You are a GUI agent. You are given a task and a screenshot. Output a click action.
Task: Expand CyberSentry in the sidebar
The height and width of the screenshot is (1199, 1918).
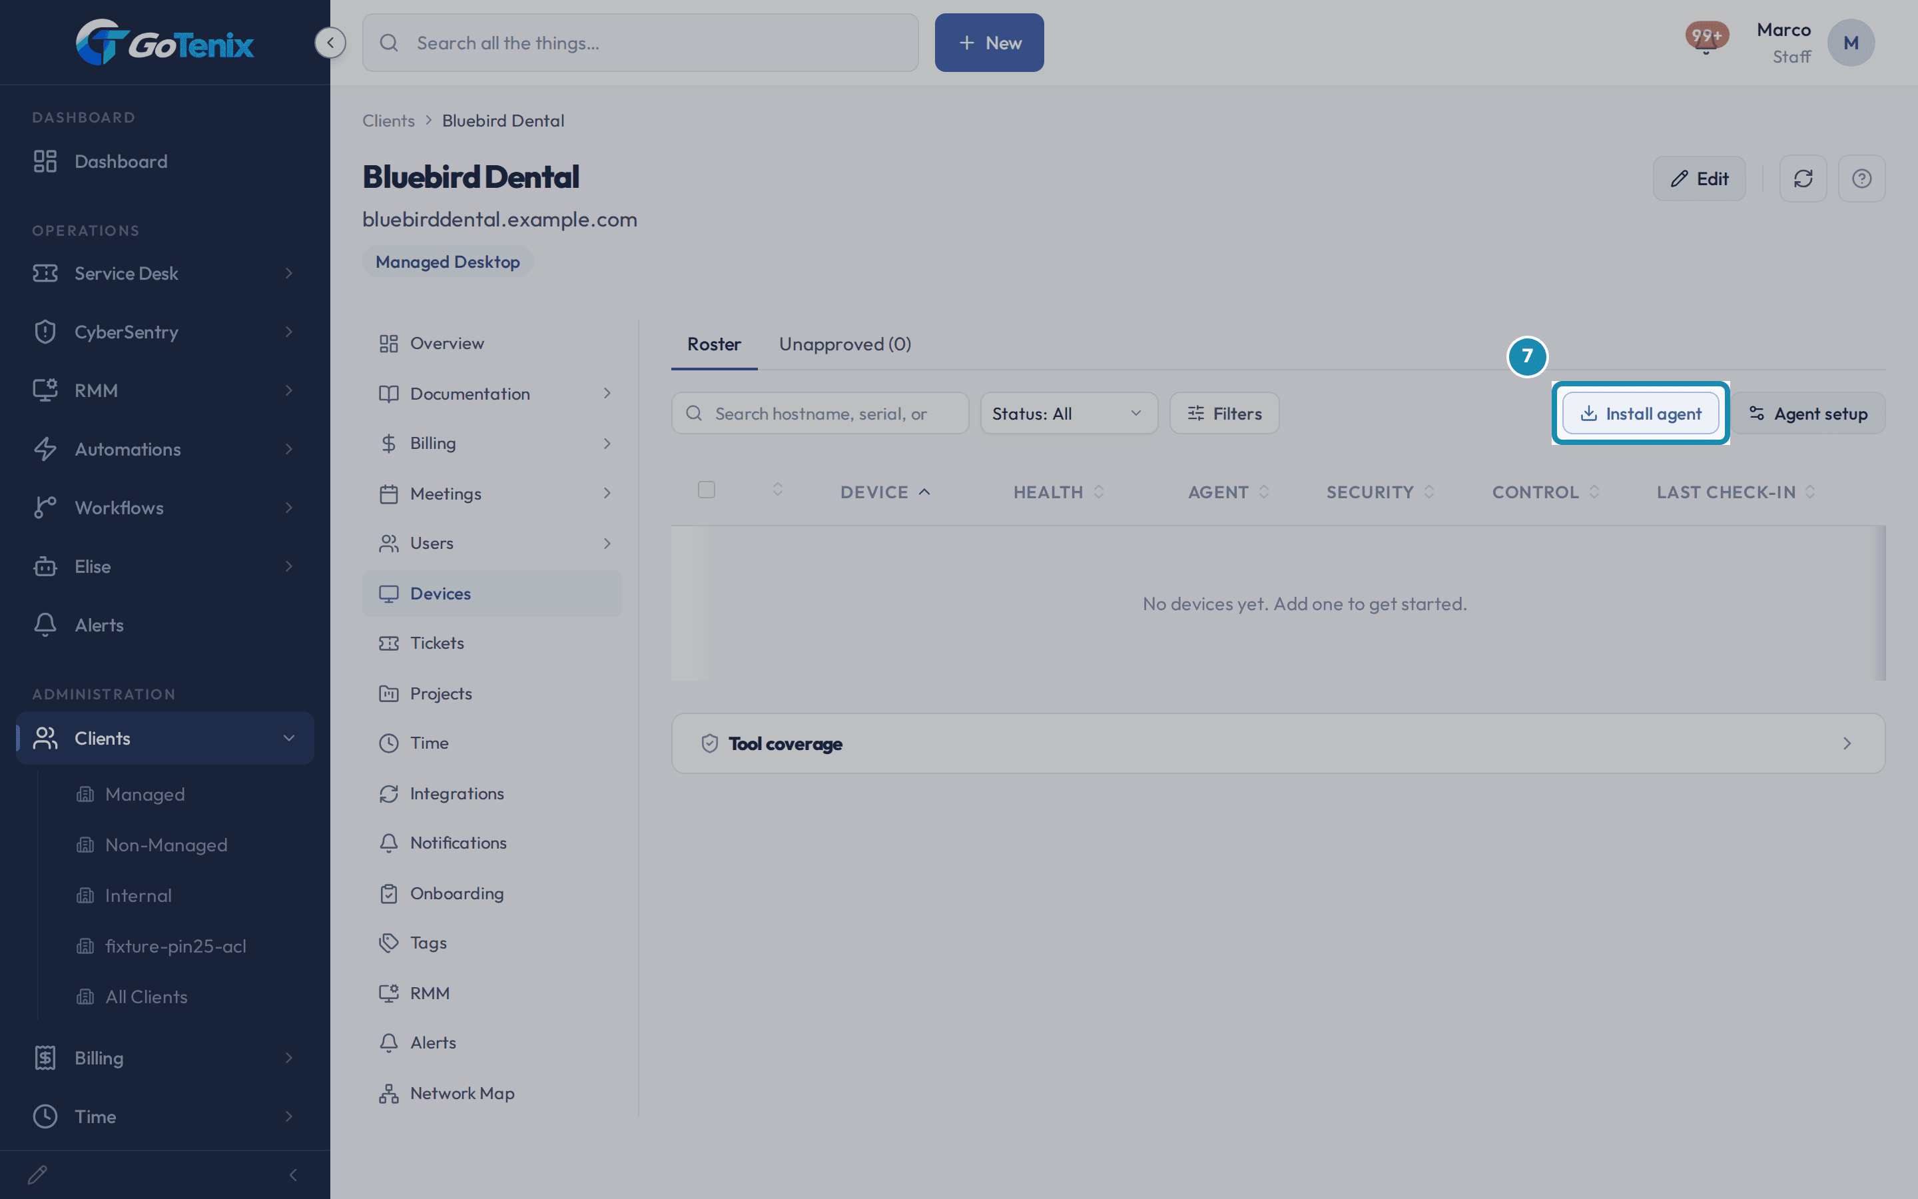165,332
